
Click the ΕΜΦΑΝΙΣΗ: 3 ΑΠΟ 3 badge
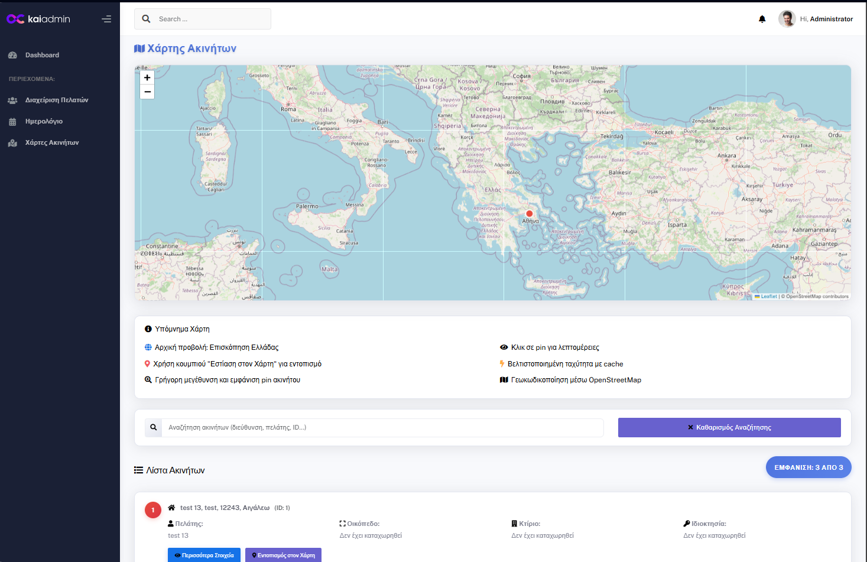click(x=808, y=467)
